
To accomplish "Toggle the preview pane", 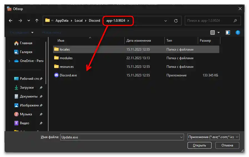I will pyautogui.click(x=228, y=33).
